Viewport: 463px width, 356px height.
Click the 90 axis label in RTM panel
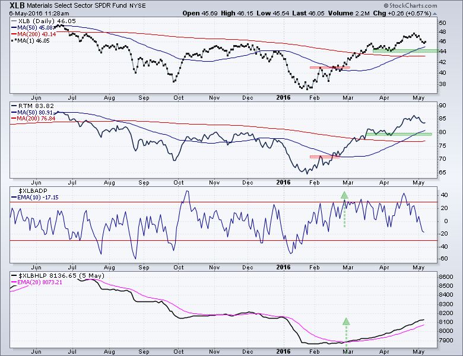click(x=442, y=106)
